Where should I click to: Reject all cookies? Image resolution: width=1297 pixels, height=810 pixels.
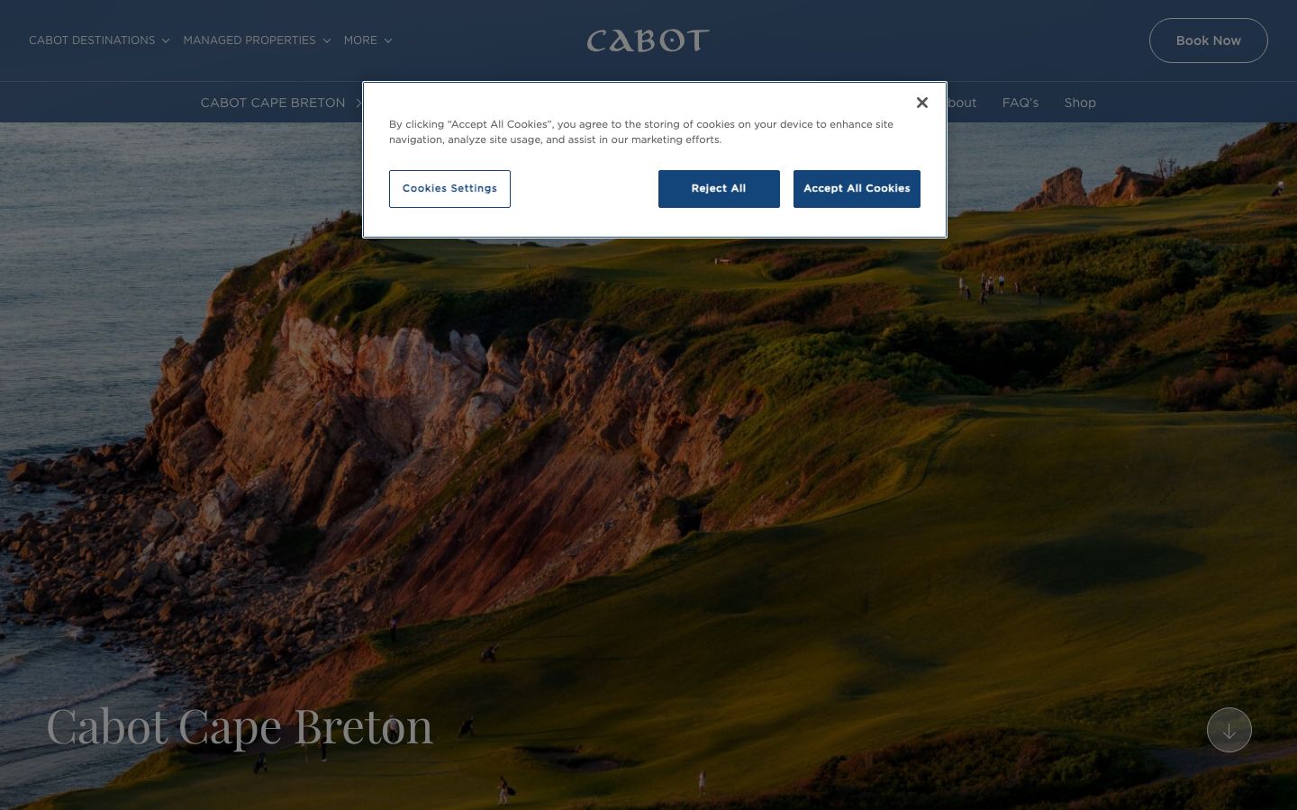point(719,189)
